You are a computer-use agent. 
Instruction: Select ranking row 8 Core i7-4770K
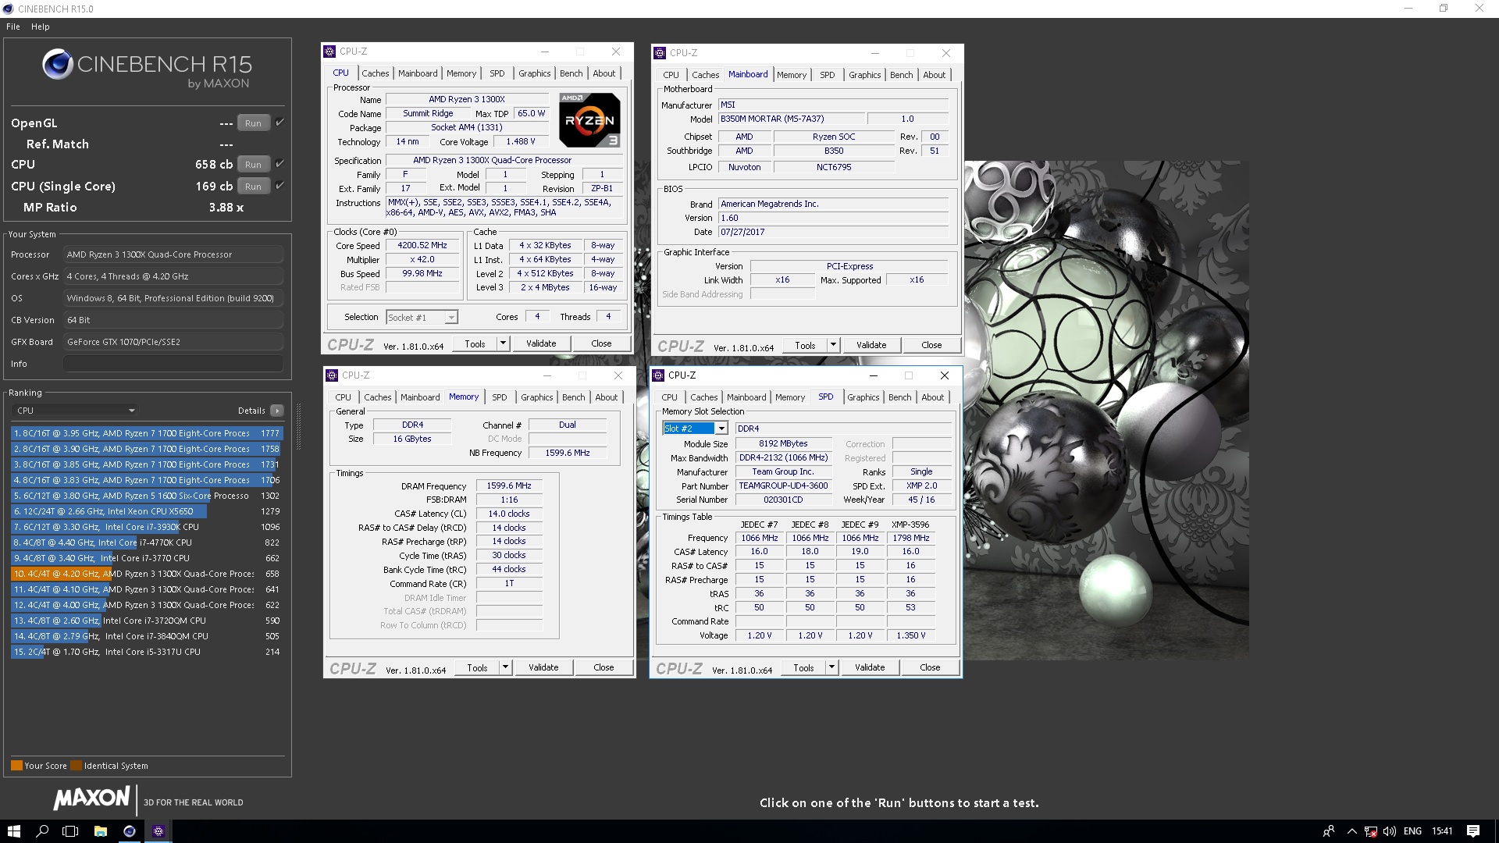click(x=146, y=542)
